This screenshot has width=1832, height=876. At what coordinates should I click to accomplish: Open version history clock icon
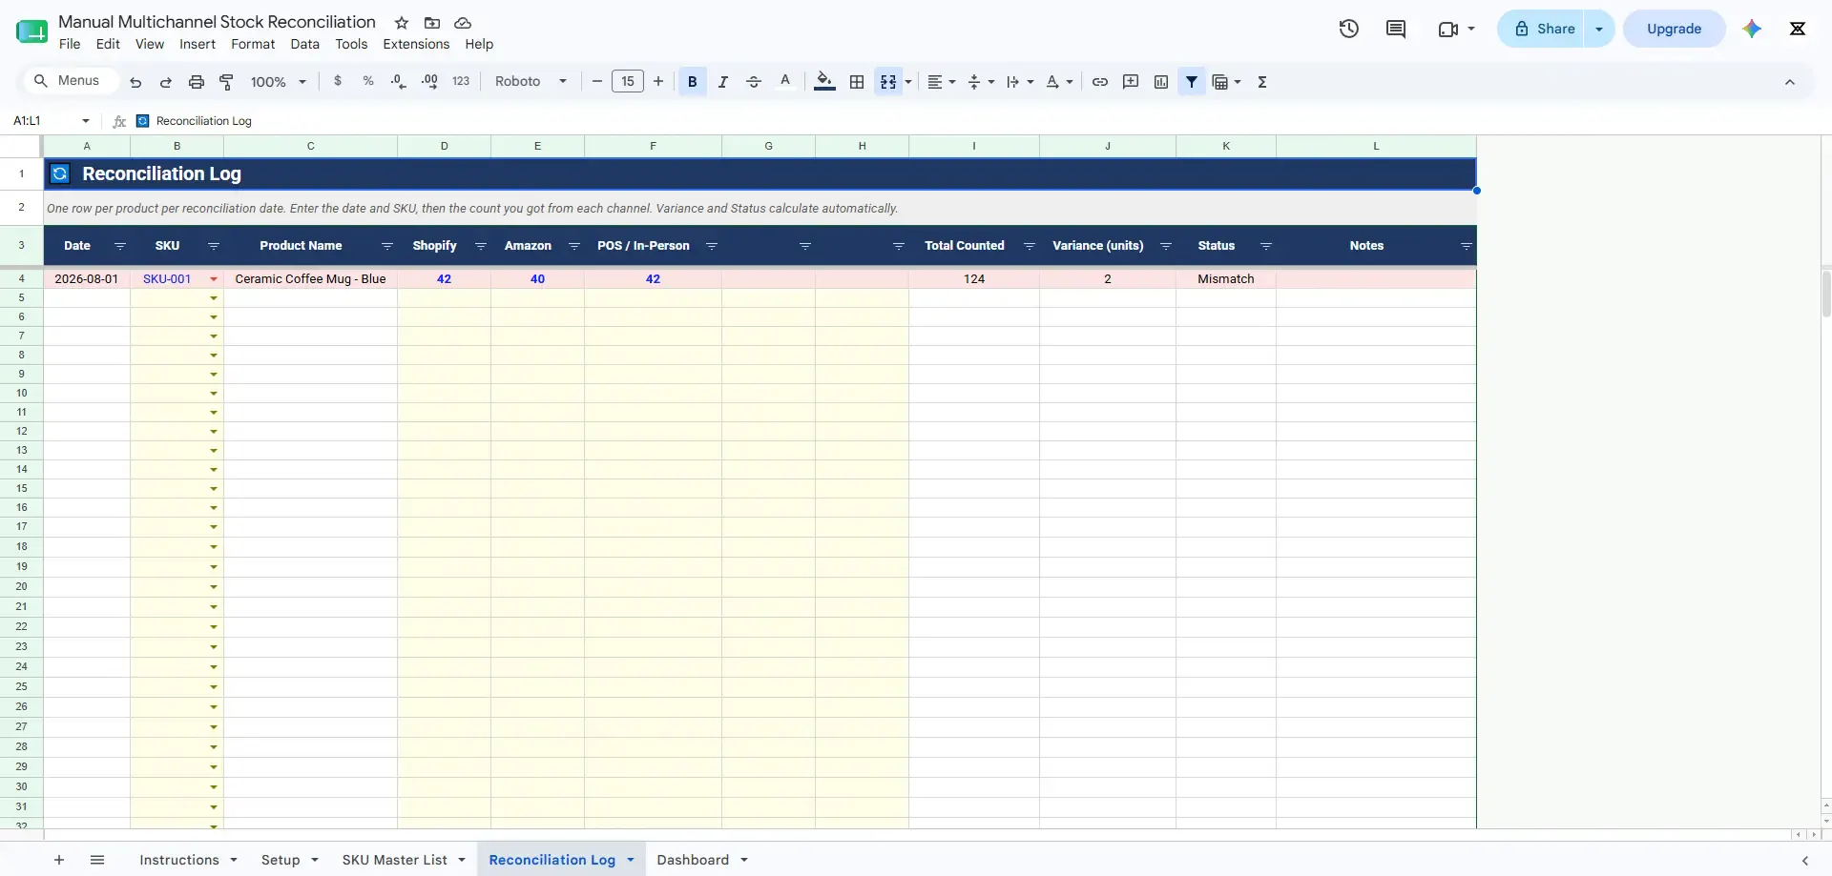tap(1349, 29)
